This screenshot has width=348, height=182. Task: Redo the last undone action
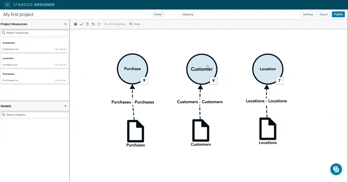click(x=99, y=24)
